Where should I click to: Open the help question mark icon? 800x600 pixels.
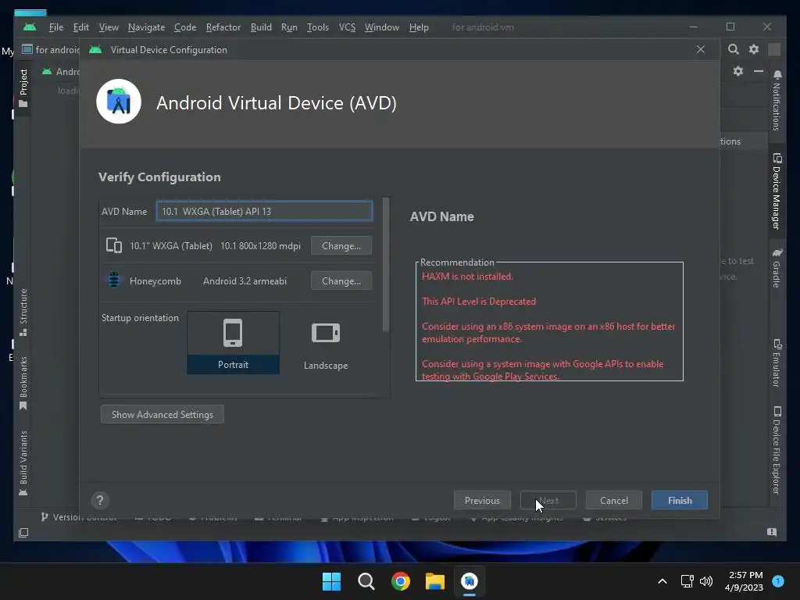[x=100, y=501]
